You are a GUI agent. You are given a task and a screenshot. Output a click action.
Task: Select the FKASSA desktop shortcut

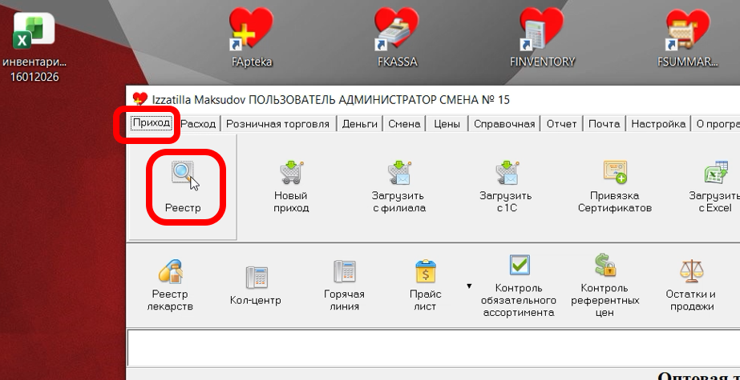click(x=397, y=38)
